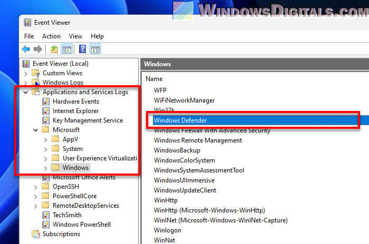The image size is (369, 244).
Task: Collapse Applications and Services Logs node
Action: [x=26, y=93]
